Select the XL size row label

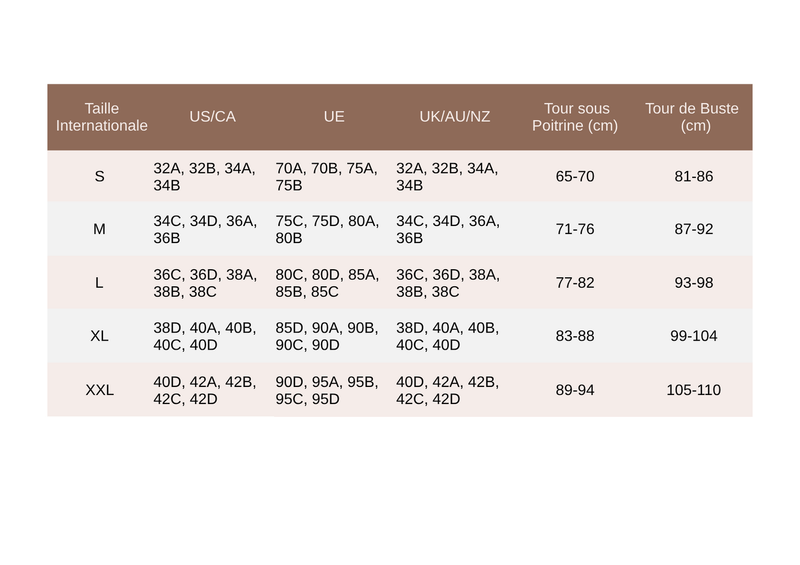click(x=99, y=336)
